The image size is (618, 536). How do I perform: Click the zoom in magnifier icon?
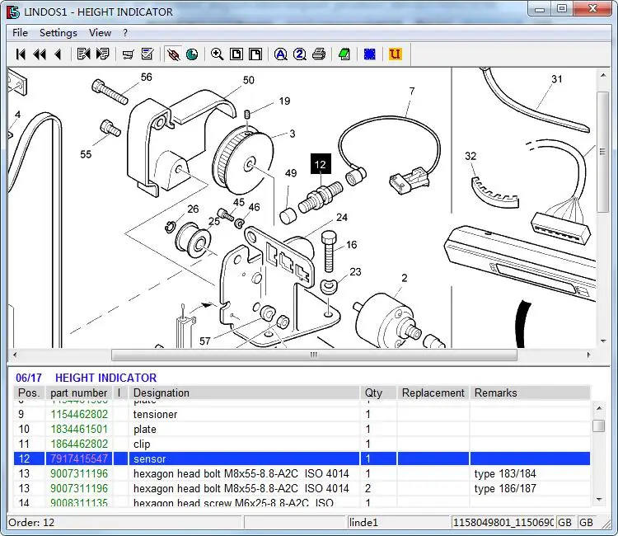(x=217, y=54)
